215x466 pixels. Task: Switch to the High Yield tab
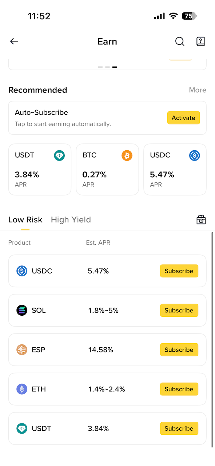(71, 220)
